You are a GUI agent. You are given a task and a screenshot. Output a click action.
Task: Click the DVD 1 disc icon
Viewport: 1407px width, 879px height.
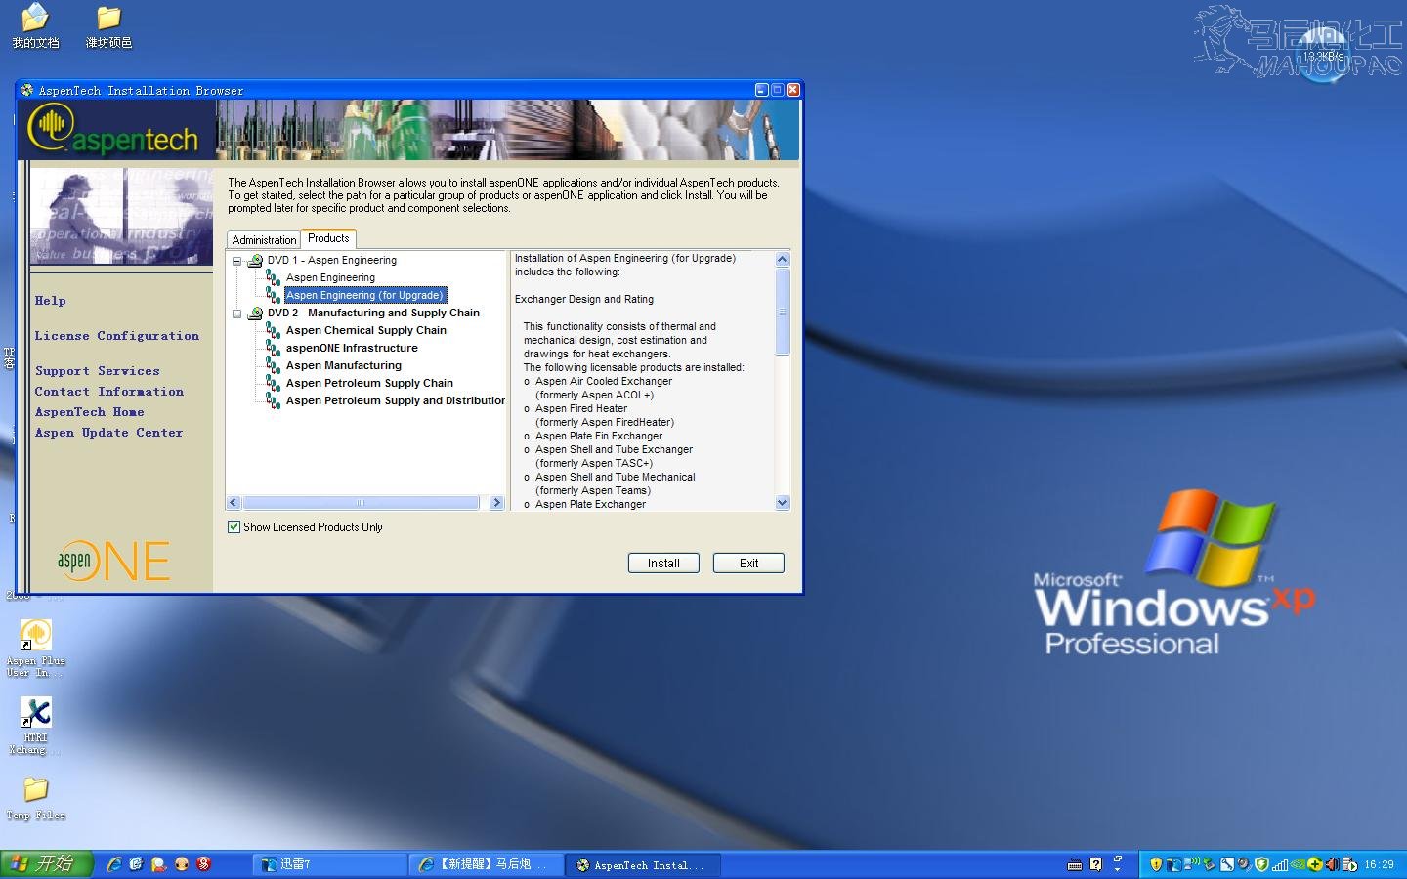point(255,261)
